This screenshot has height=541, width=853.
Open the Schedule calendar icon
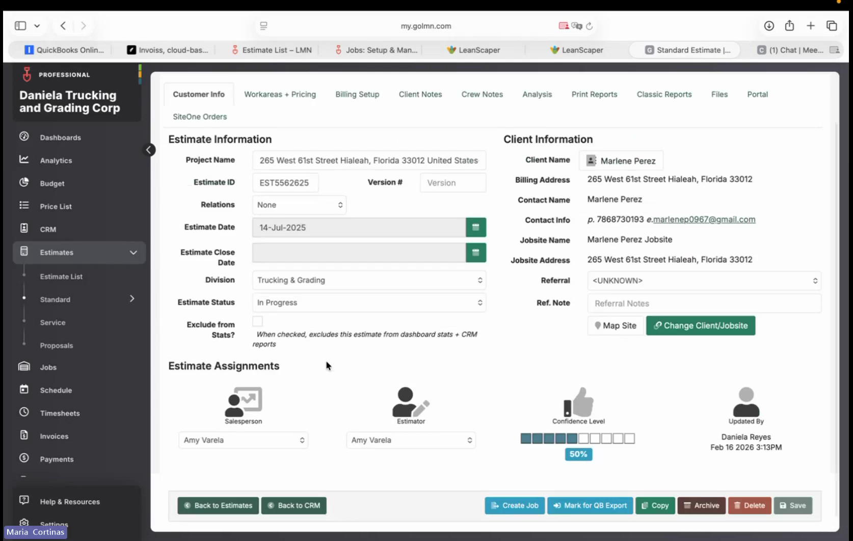(x=24, y=389)
